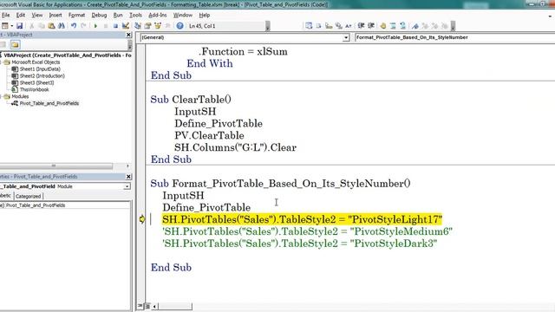Click the Project Explorer horizontal scrollbar
Image resolution: width=555 pixels, height=312 pixels.
pyautogui.click(x=56, y=166)
